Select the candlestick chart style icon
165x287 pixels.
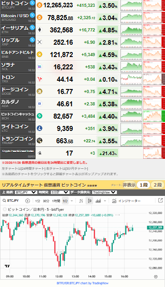[90, 201]
